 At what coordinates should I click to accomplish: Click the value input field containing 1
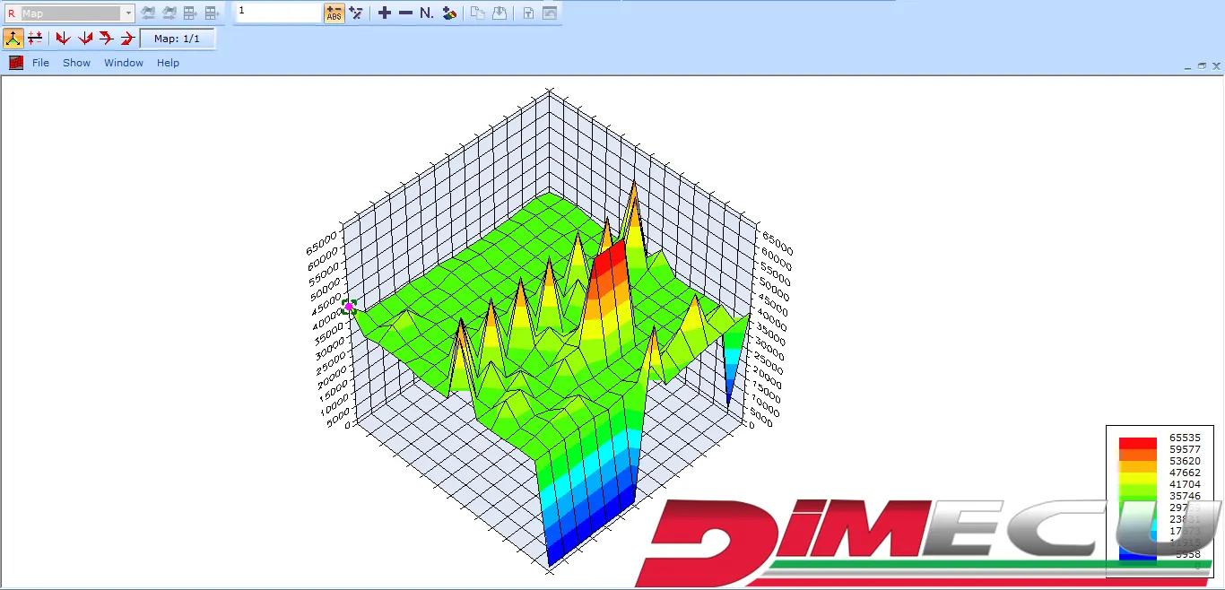pos(278,13)
